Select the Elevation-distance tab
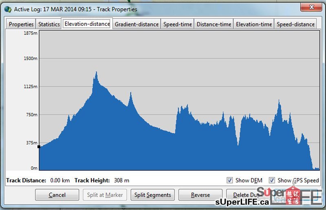 pyautogui.click(x=87, y=24)
